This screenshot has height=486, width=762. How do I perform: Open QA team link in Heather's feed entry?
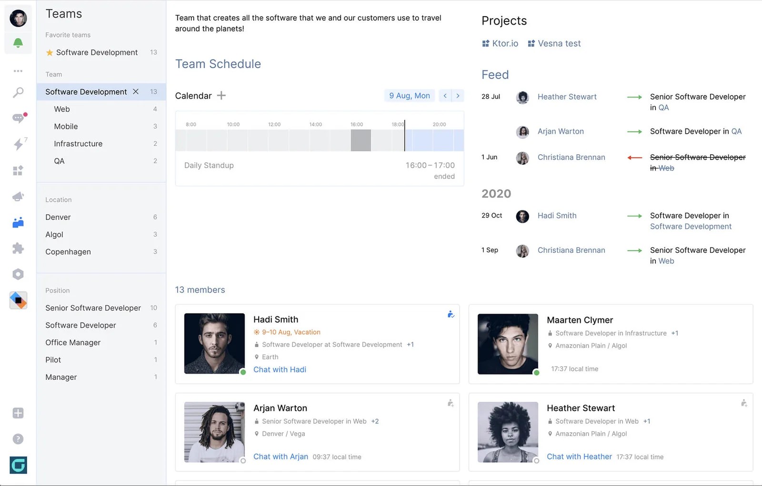coord(663,108)
